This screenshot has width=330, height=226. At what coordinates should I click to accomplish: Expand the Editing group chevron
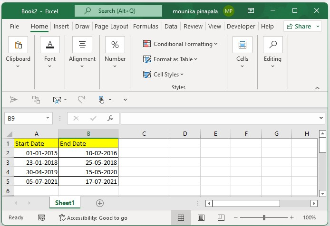pyautogui.click(x=272, y=66)
